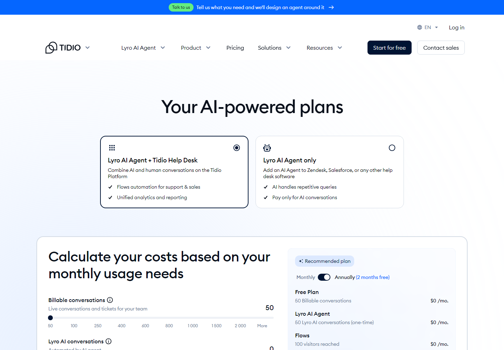Expand the Solutions menu chevron
The height and width of the screenshot is (350, 504).
[x=288, y=48]
